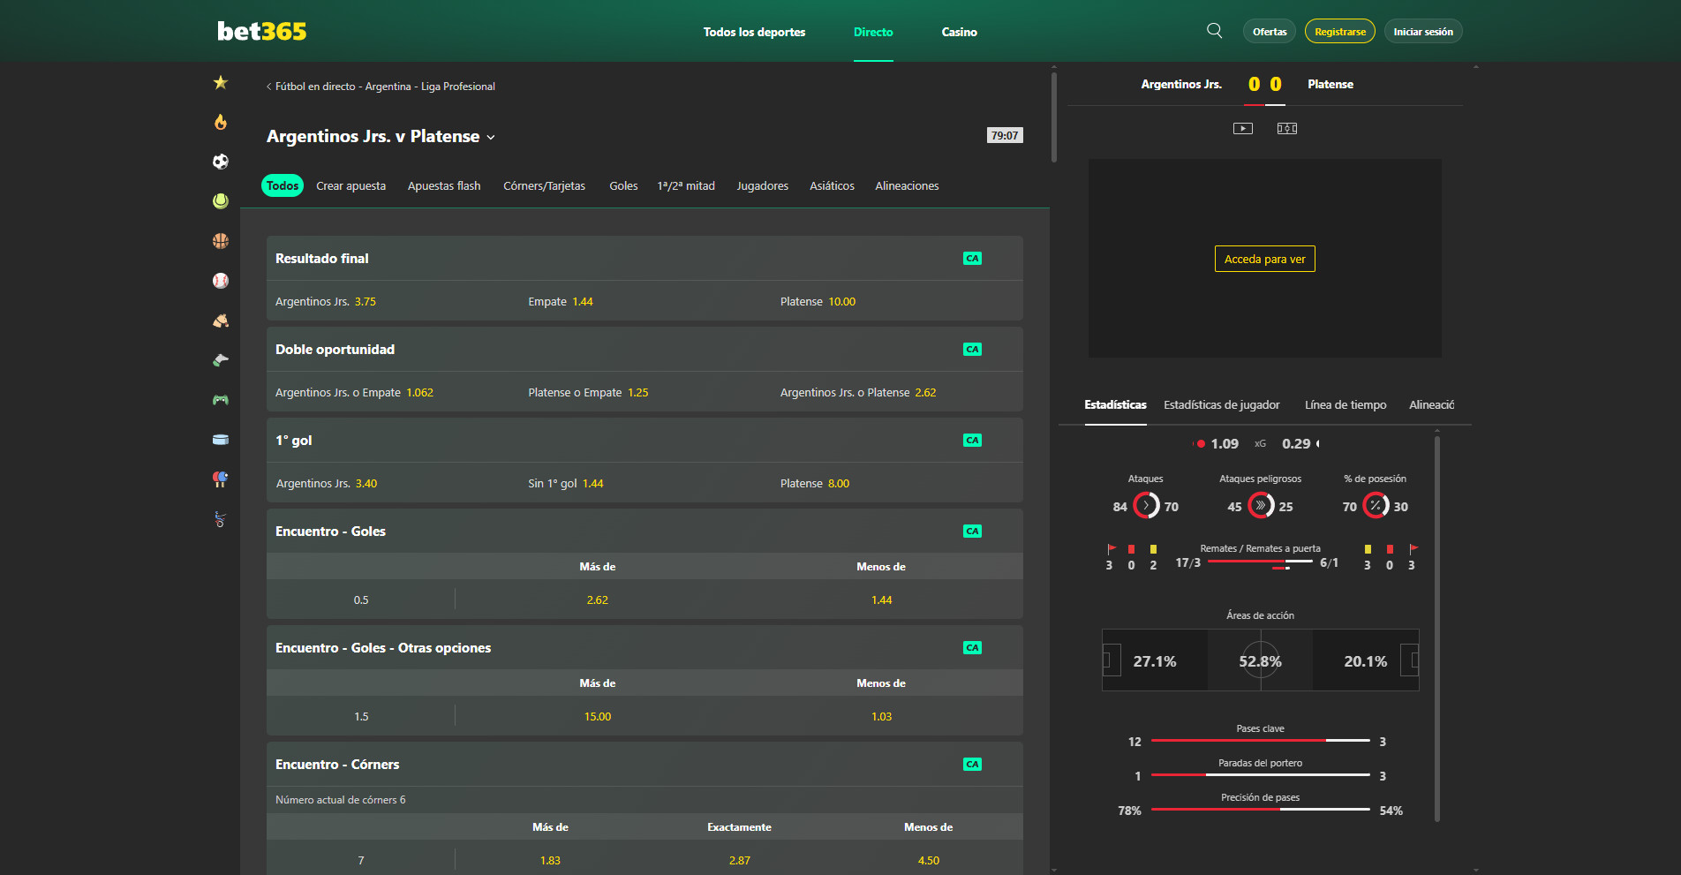Select the soccer ball sport icon
Image resolution: width=1681 pixels, height=875 pixels.
(221, 162)
